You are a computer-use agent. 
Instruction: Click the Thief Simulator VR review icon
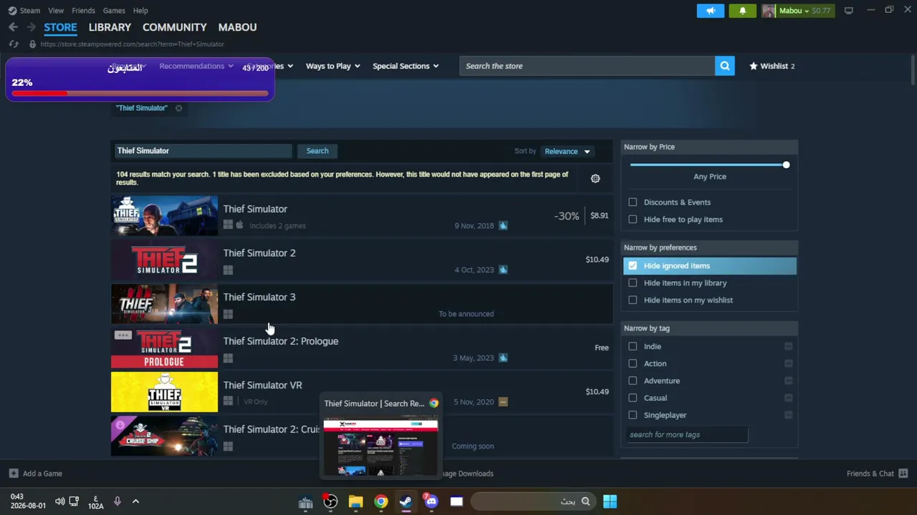click(503, 402)
